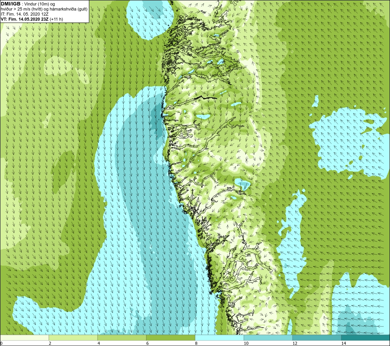390x346 pixels.
Task: Click the '14' label on the color scale
Action: 344,343
